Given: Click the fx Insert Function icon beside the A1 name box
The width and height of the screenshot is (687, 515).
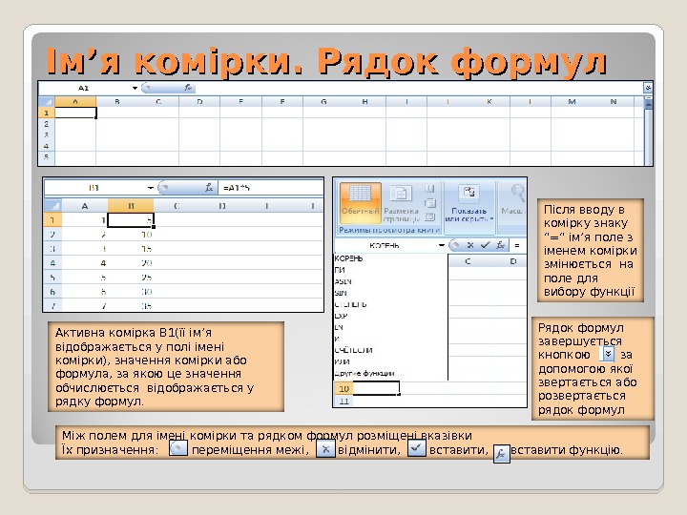Looking at the screenshot, I should coord(188,88).
